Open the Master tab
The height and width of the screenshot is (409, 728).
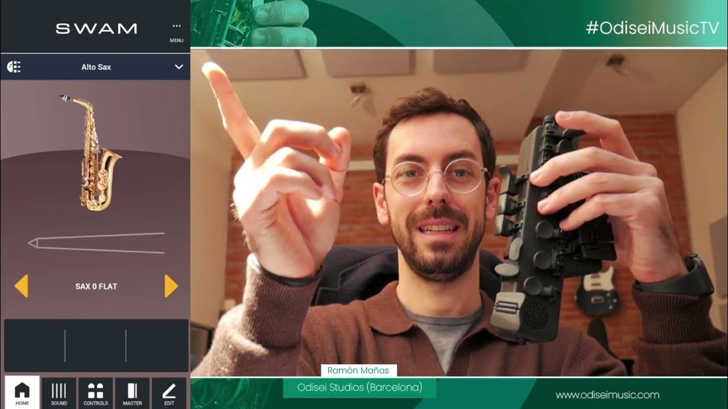133,393
